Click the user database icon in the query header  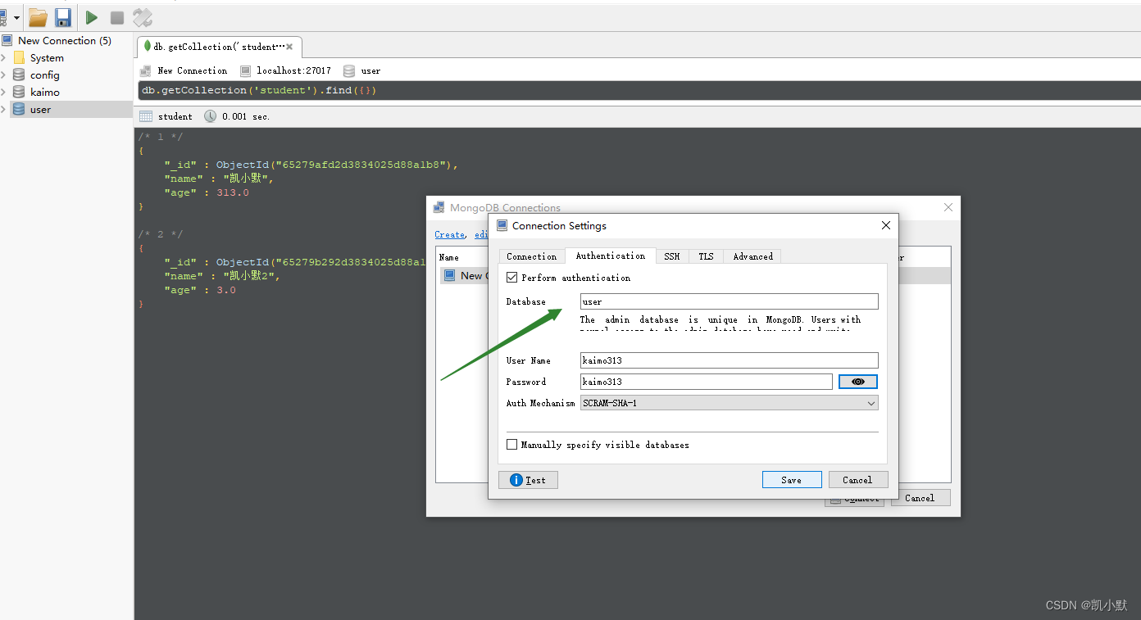[x=349, y=71]
